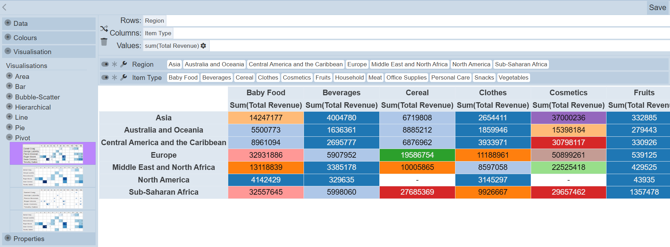Click the wrench icon for Region filter
Viewport: 670px width, 247px height.
coord(124,64)
